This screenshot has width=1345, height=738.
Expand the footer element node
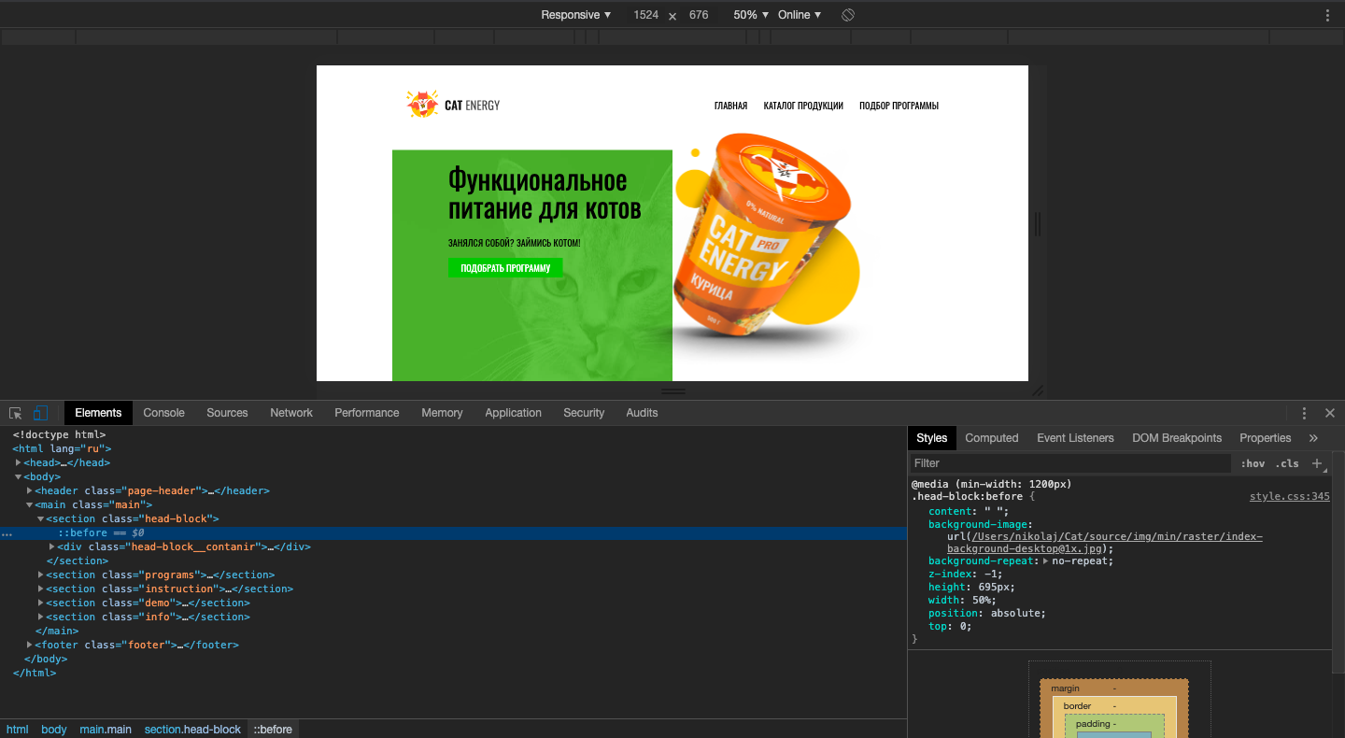point(30,645)
